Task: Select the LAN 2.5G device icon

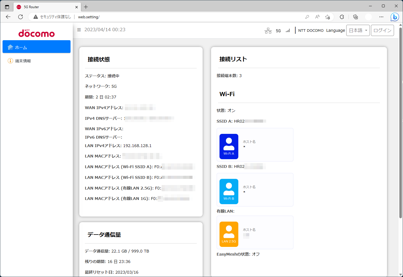Action: coord(229,234)
